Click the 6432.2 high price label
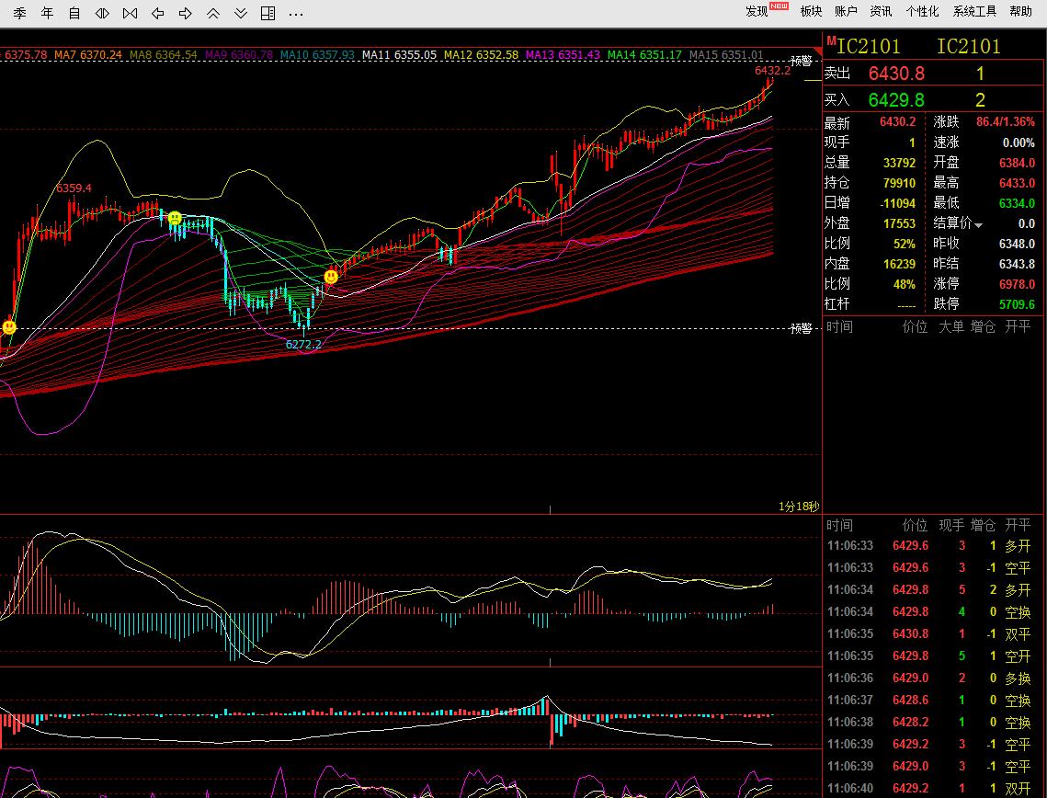This screenshot has width=1047, height=798. [772, 70]
